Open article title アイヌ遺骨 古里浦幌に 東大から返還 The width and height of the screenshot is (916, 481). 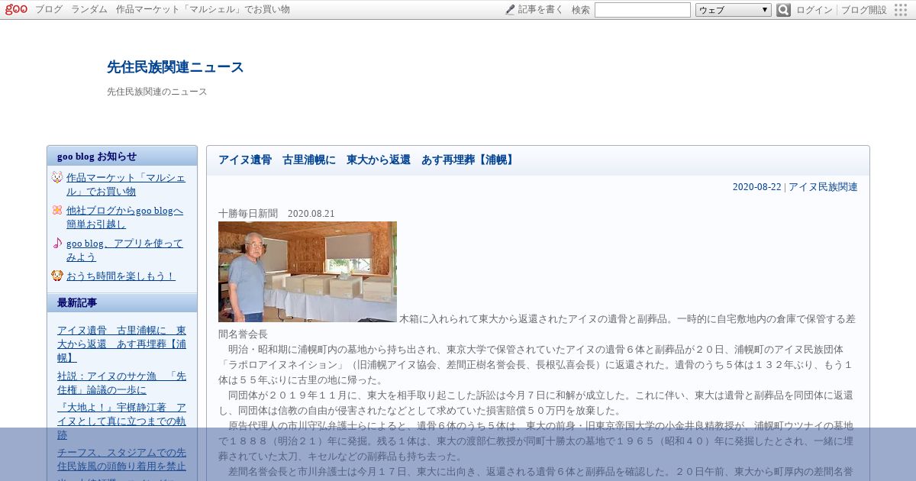coord(367,160)
